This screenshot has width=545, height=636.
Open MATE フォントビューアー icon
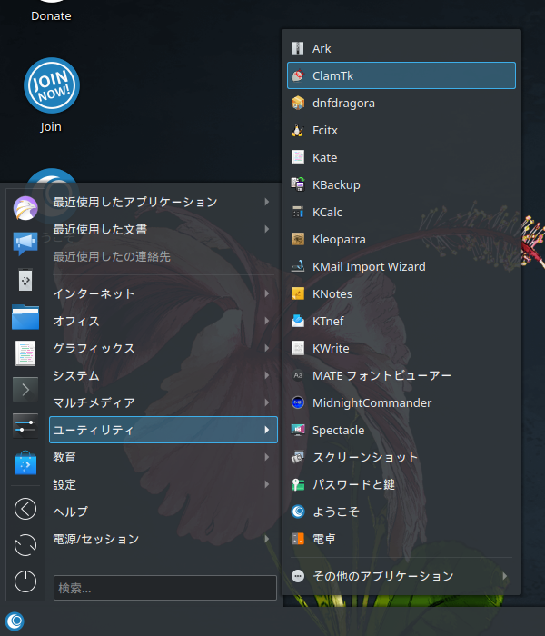[x=298, y=375]
